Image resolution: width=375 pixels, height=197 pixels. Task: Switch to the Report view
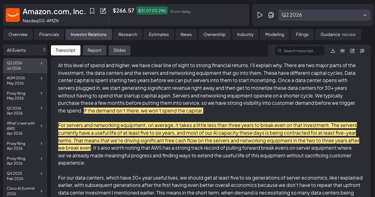point(95,50)
